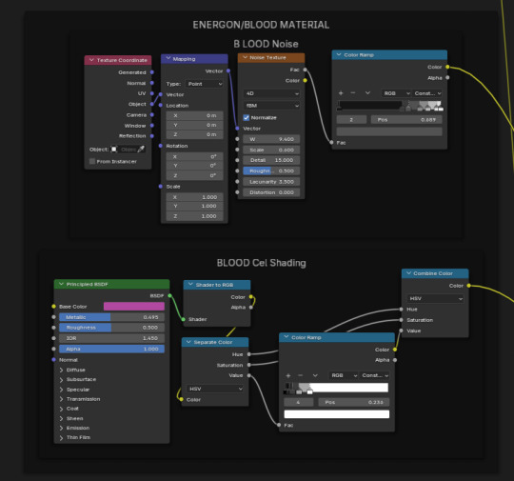The image size is (514, 481).
Task: Collapse the Mapping node header
Action: [x=168, y=58]
